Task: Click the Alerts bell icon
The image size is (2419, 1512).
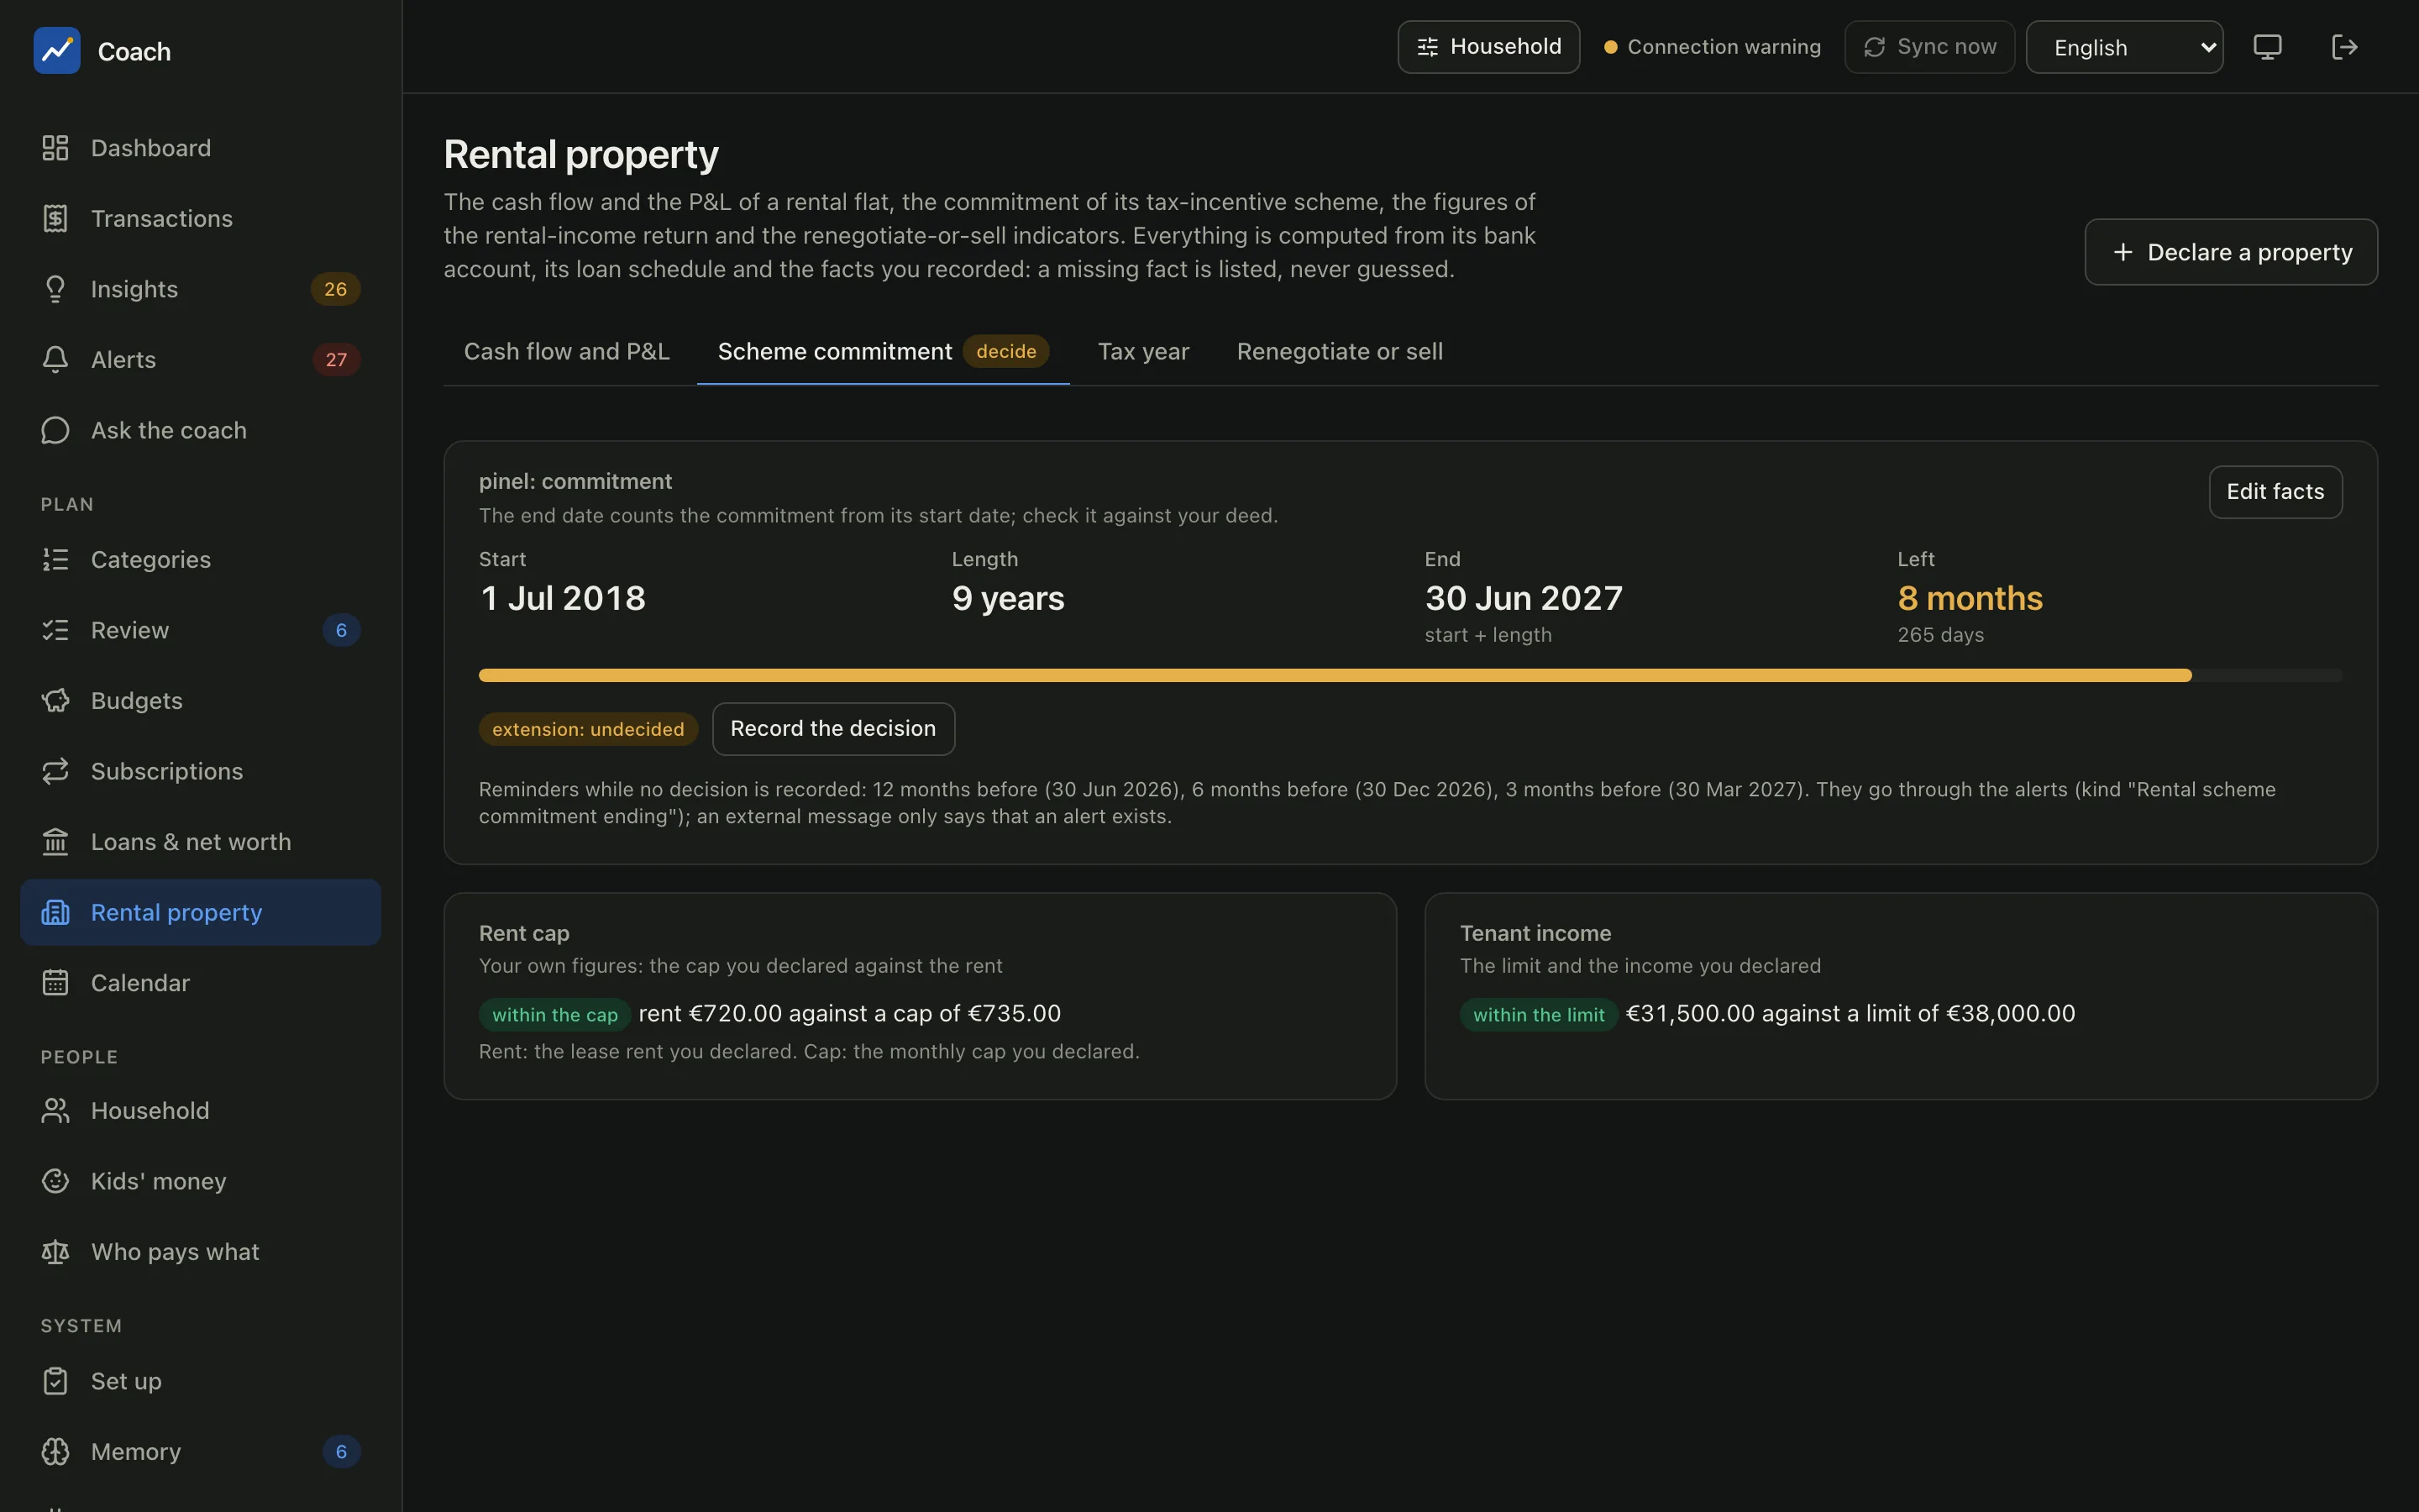Action: [55, 359]
